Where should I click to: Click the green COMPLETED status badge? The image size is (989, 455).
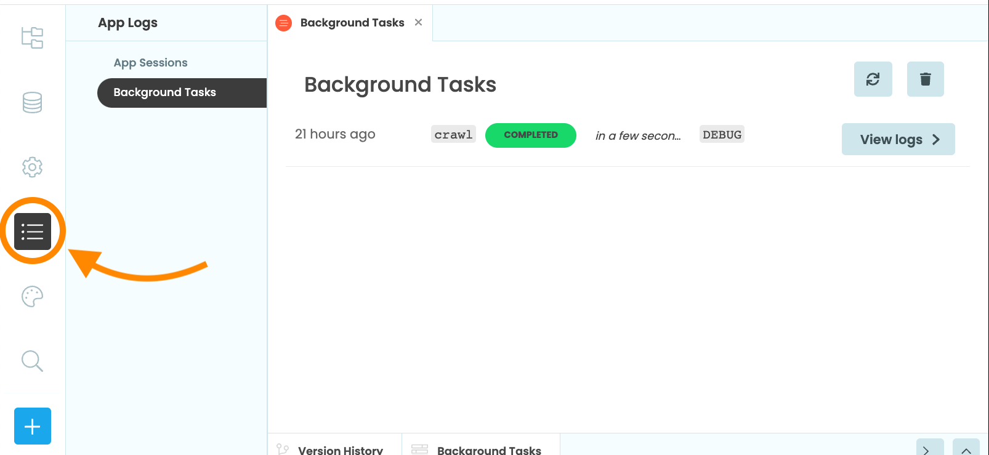(x=530, y=135)
